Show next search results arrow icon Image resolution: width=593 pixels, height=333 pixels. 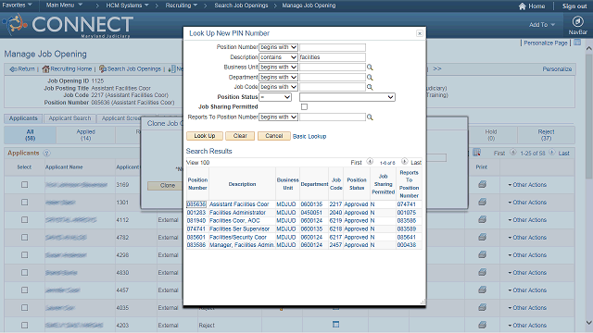pos(404,162)
